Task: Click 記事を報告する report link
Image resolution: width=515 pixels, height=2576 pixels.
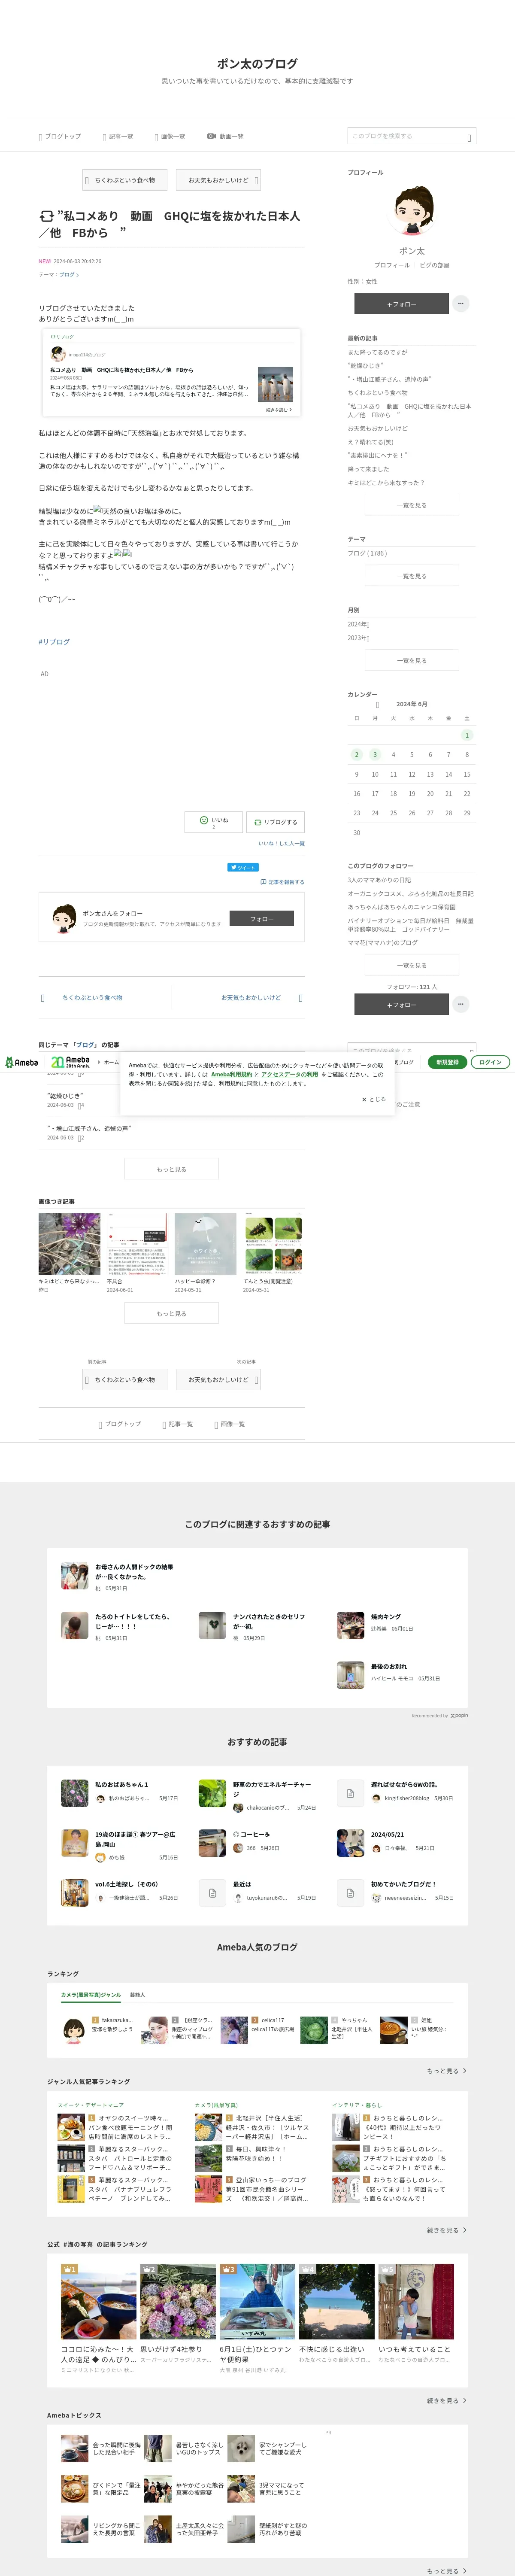Action: (282, 882)
